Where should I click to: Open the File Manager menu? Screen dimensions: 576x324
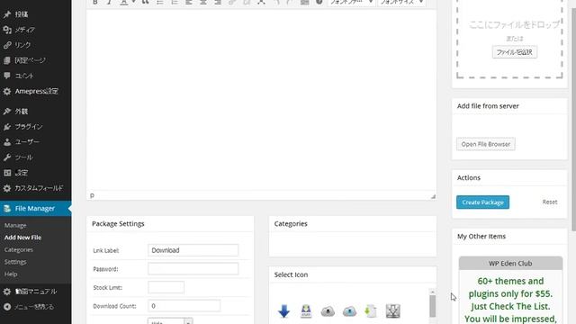(x=35, y=209)
